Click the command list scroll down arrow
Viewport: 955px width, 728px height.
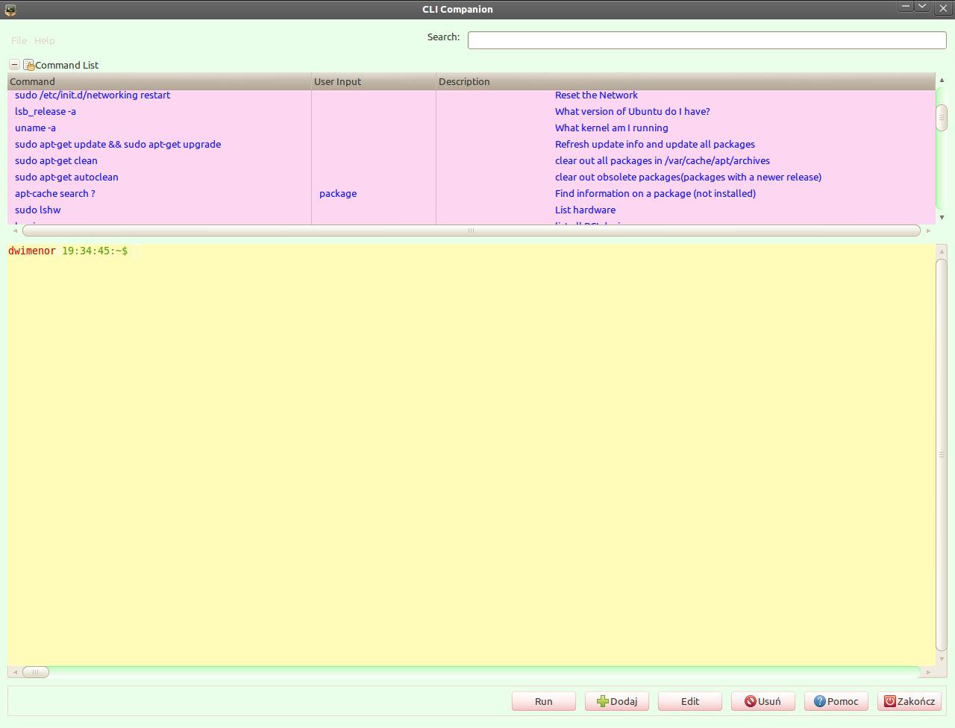tap(942, 218)
